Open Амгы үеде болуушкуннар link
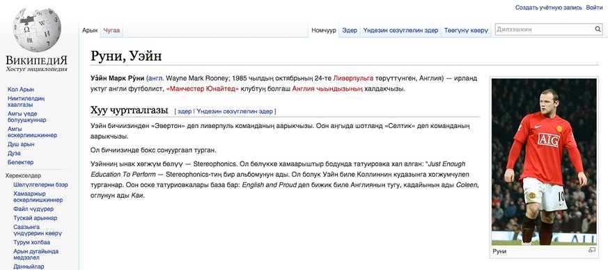 (x=26, y=117)
